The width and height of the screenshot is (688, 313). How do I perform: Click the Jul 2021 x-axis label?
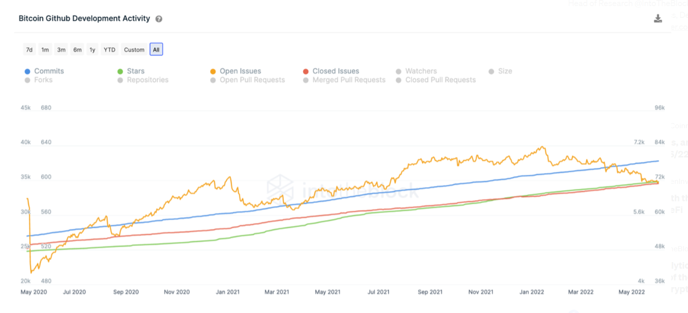[378, 292]
